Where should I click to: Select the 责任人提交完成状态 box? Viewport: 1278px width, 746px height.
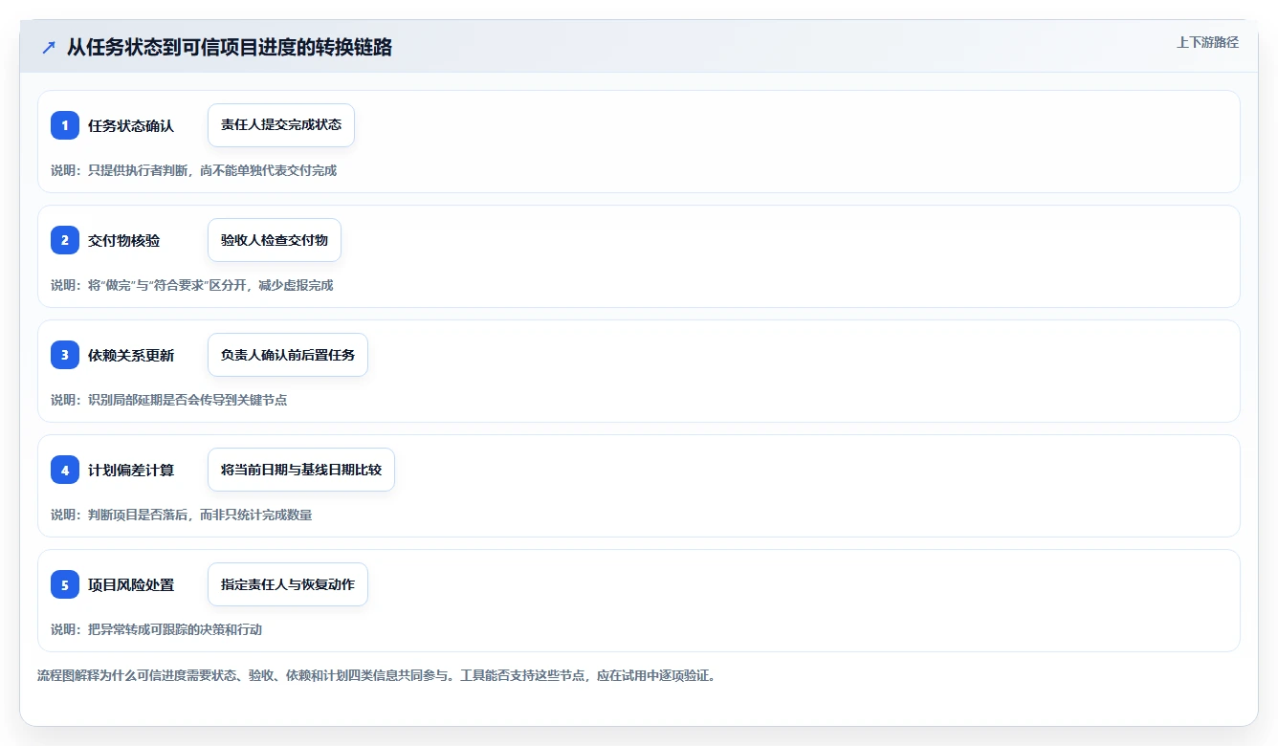(x=281, y=125)
